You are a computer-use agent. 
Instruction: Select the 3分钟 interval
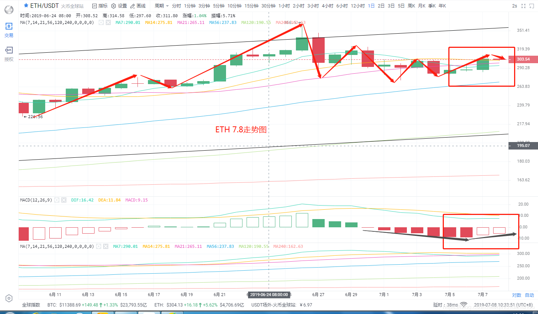point(204,6)
